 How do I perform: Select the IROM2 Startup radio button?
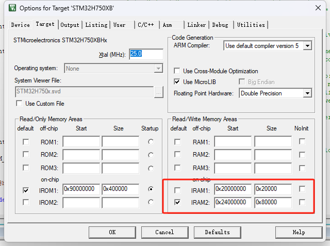[151, 202]
